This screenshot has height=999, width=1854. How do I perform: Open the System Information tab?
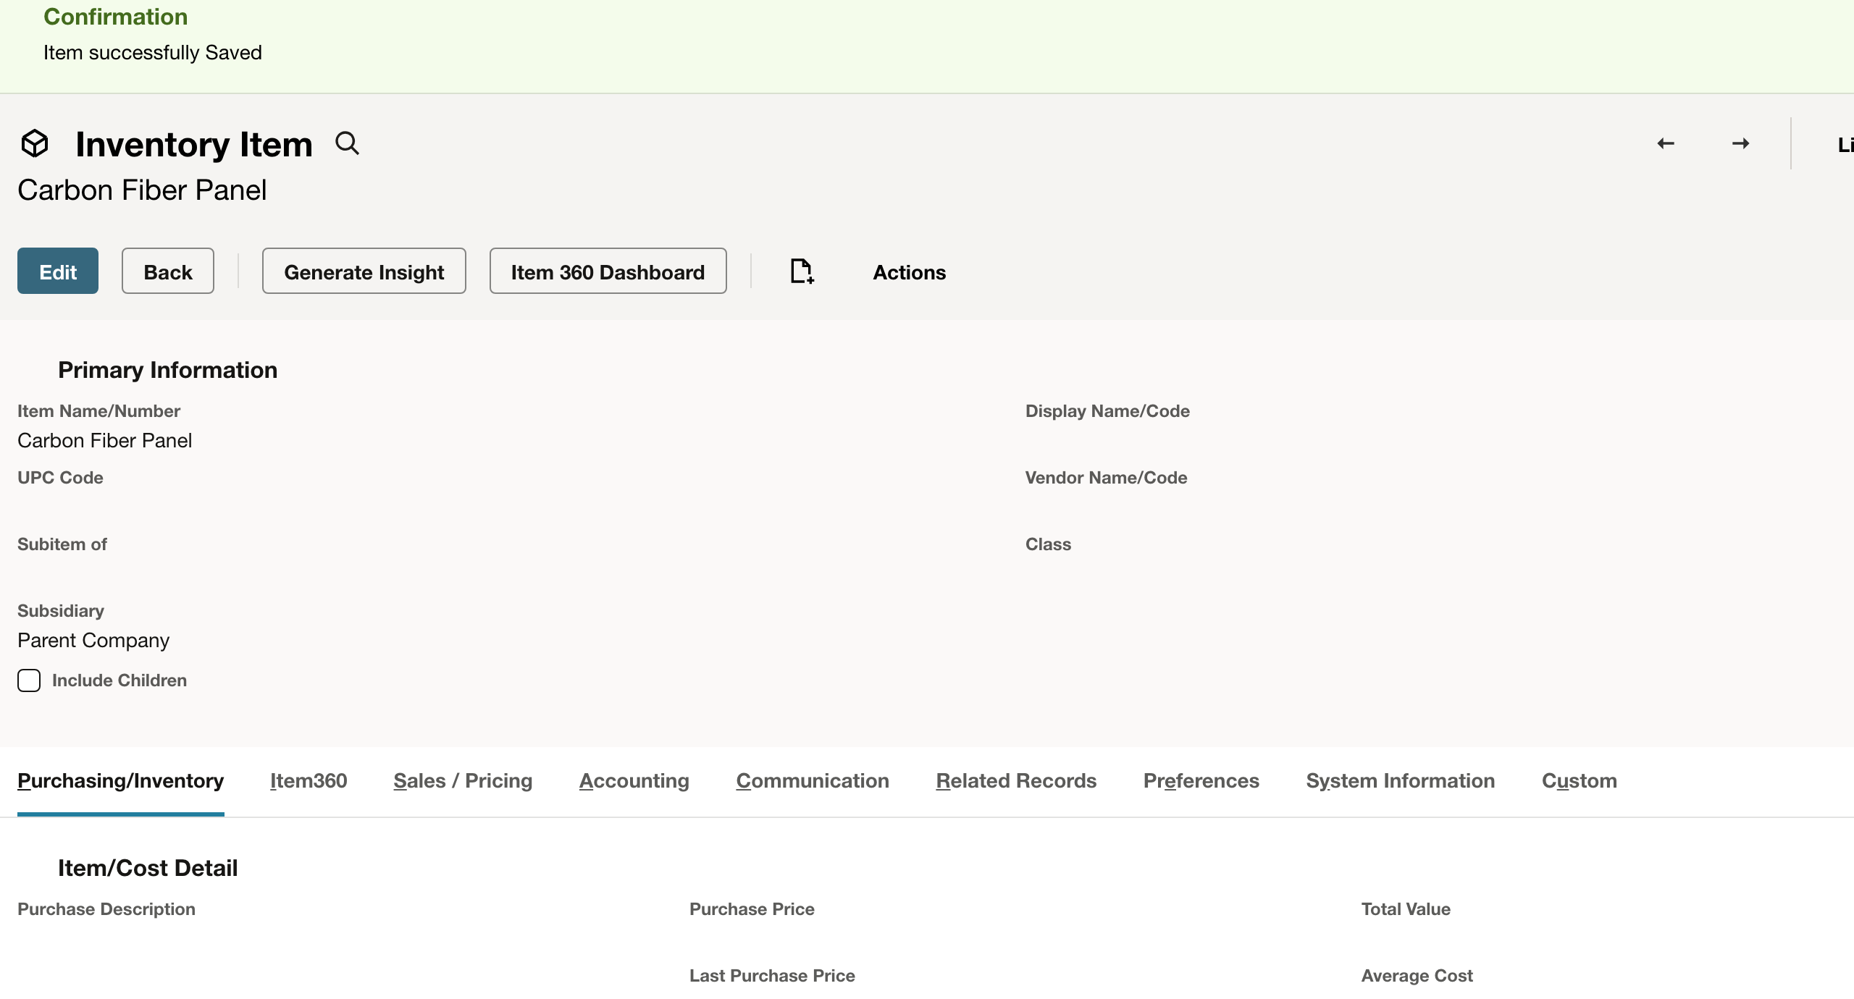point(1401,781)
